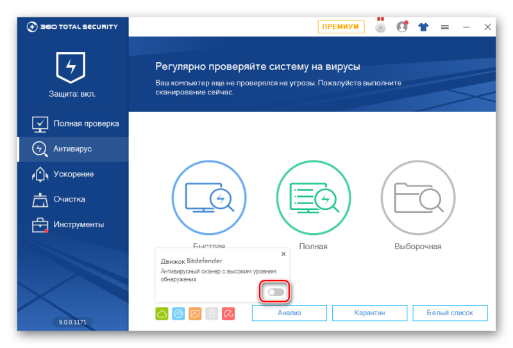Open the user account icon
Image resolution: width=513 pixels, height=348 pixels.
pyautogui.click(x=402, y=26)
